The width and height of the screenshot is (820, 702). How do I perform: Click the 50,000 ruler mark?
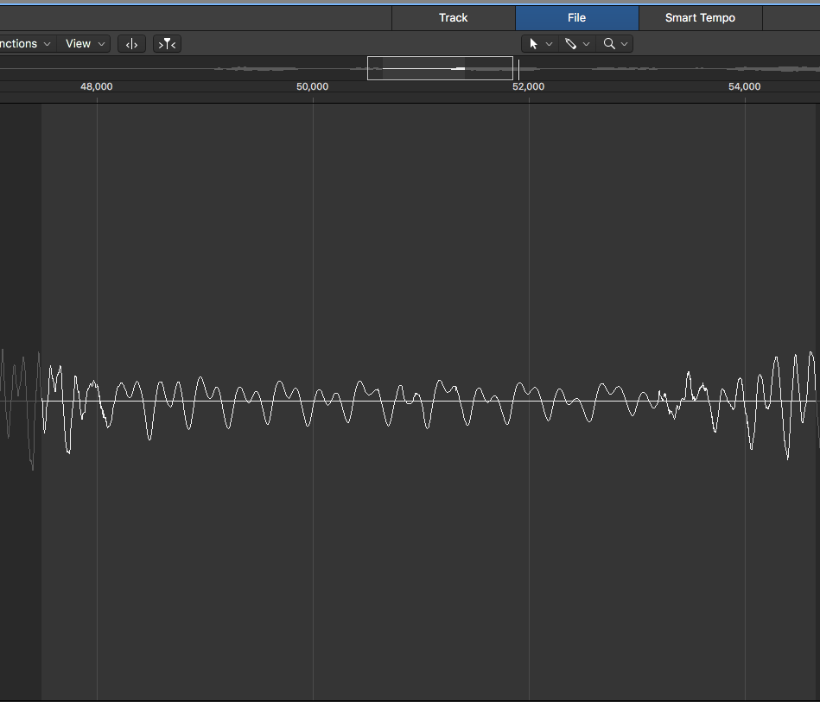[313, 86]
